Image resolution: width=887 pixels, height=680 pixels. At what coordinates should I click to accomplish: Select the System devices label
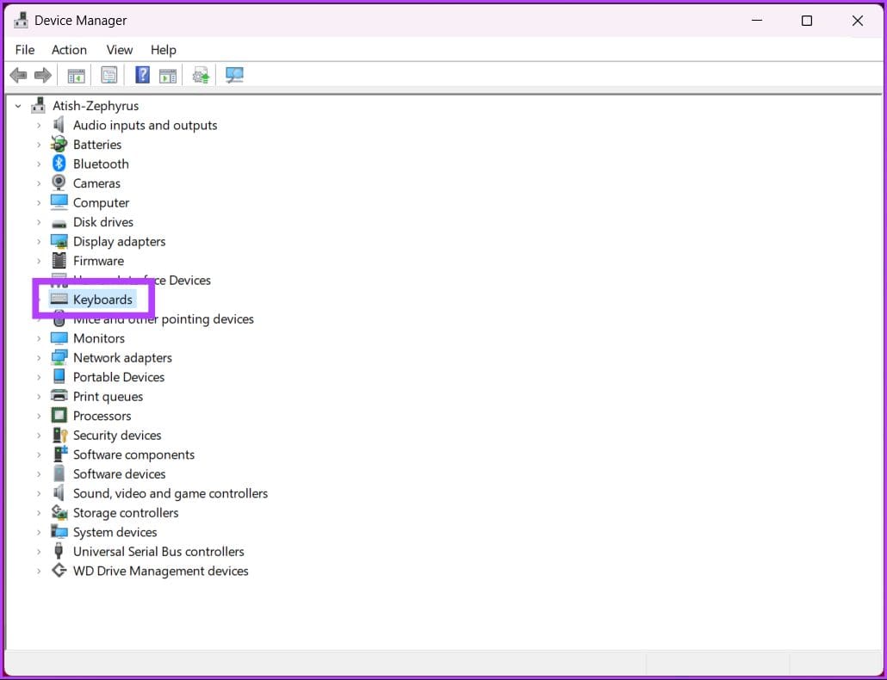(x=115, y=532)
